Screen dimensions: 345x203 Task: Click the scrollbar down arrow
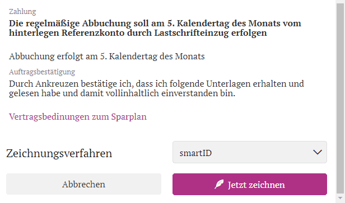tap(340, 199)
